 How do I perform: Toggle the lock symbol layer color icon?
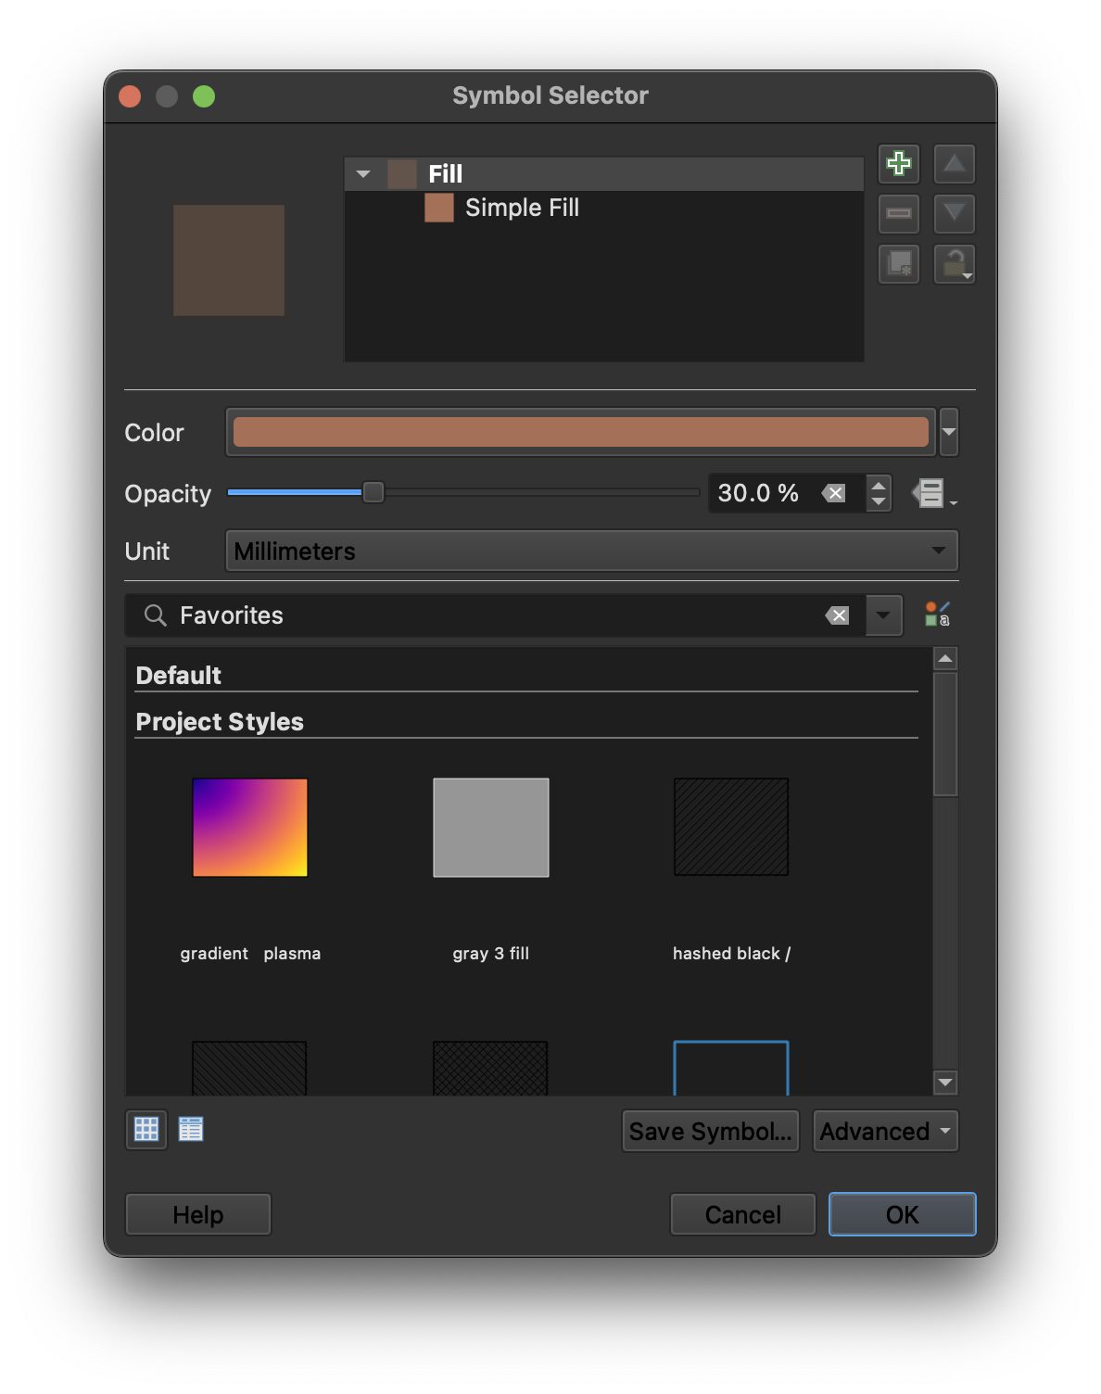tap(954, 264)
